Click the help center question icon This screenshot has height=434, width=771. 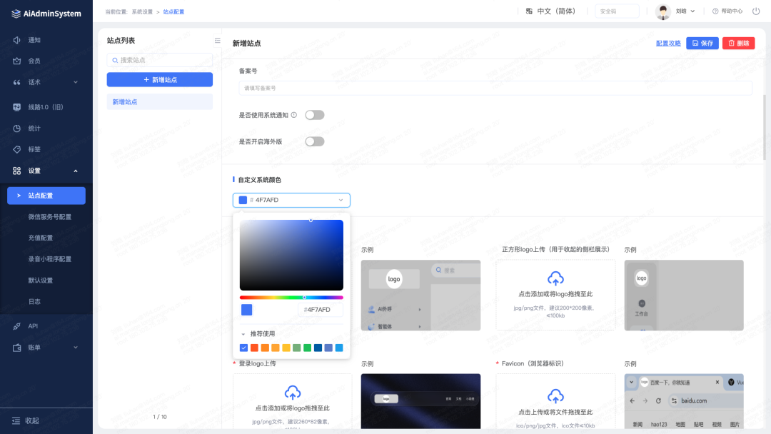coord(715,11)
